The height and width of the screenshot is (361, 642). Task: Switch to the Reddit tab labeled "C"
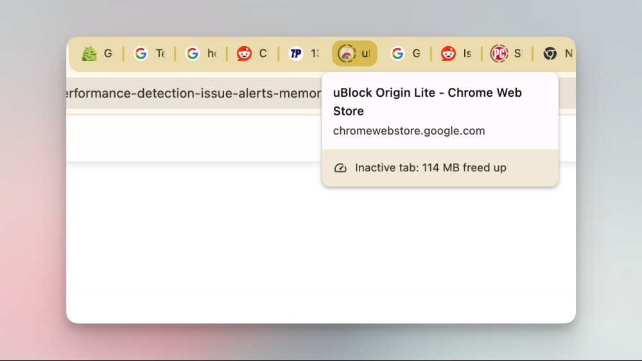coord(252,54)
